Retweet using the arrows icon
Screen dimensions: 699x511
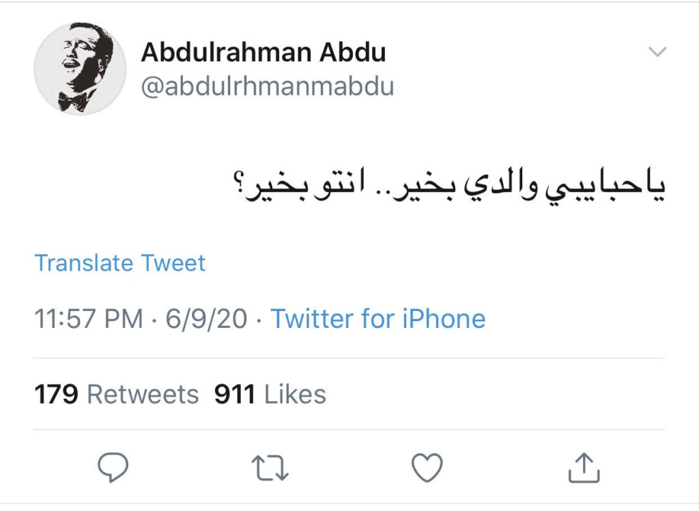270,468
